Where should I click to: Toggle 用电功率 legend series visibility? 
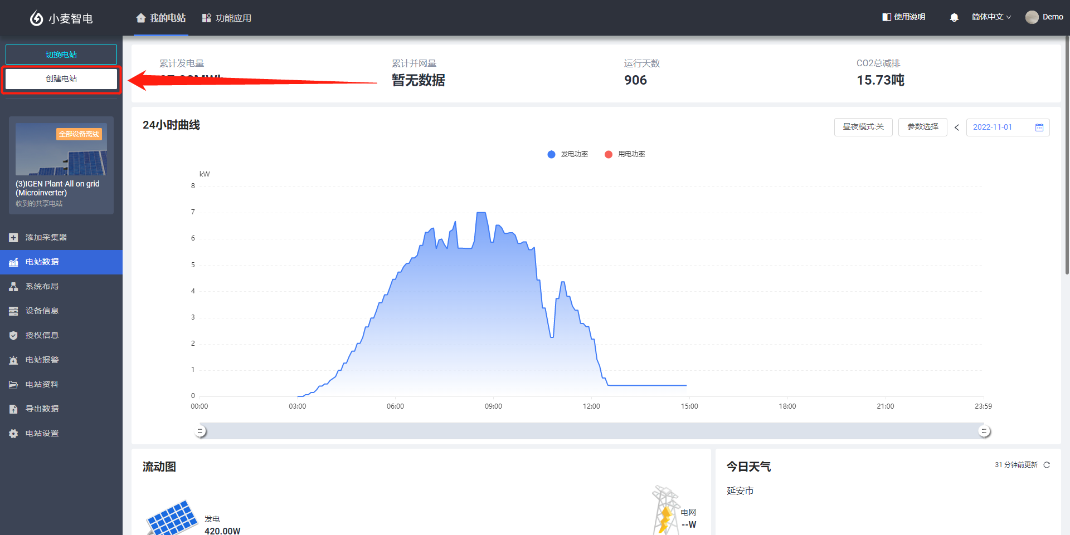(625, 154)
